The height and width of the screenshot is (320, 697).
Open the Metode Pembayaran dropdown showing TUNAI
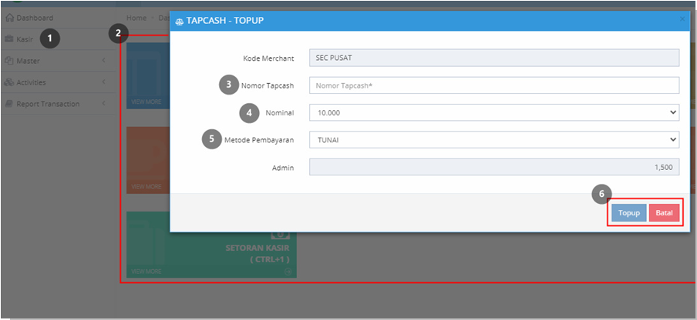click(494, 139)
